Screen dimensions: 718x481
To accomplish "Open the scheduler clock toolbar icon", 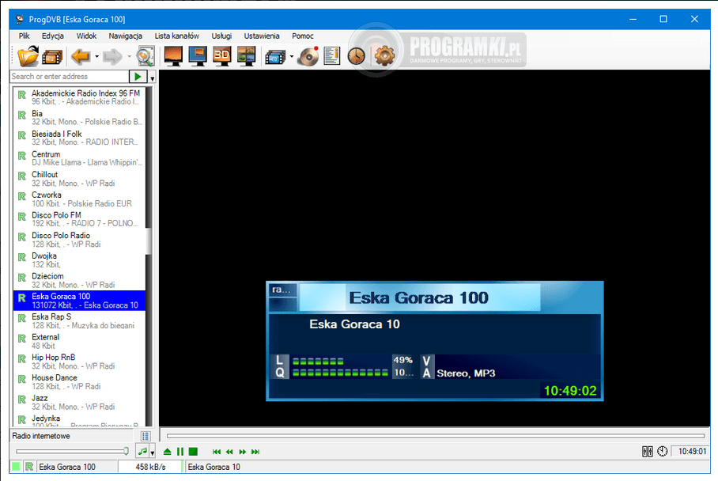I will click(x=357, y=56).
